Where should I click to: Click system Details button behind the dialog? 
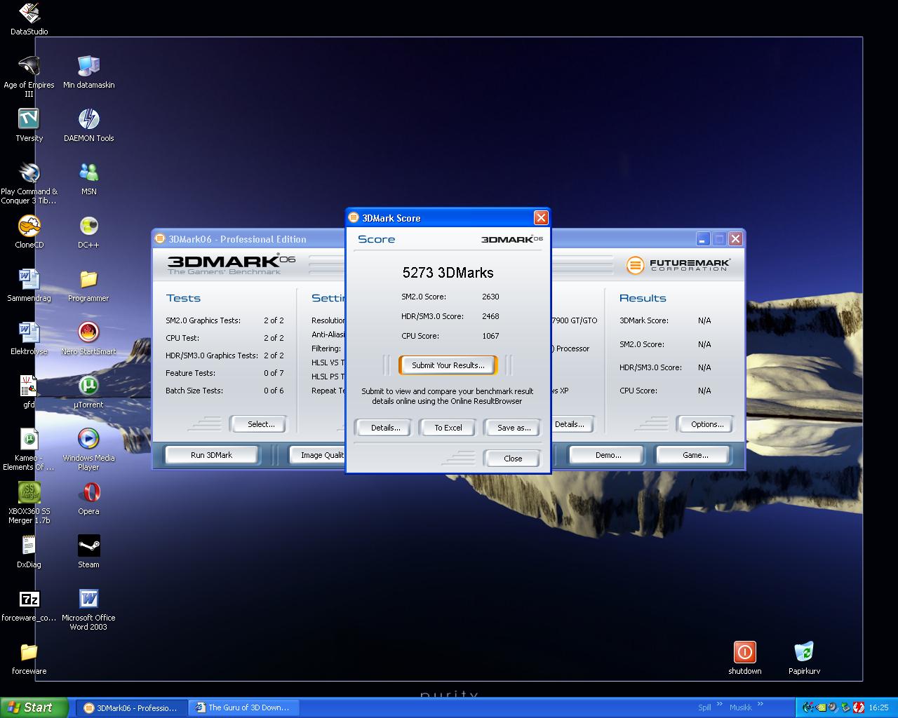571,424
